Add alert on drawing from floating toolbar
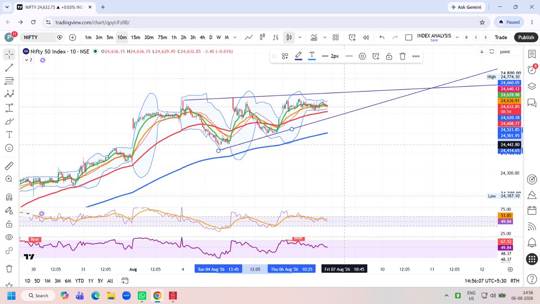540x304 pixels. [376, 56]
